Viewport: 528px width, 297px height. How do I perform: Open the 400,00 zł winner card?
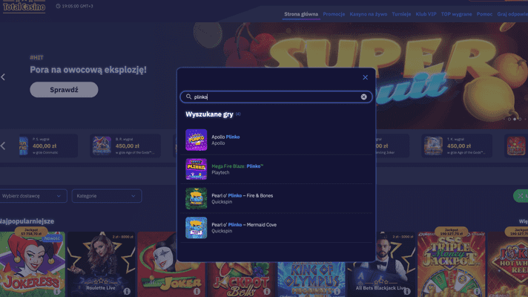48,146
